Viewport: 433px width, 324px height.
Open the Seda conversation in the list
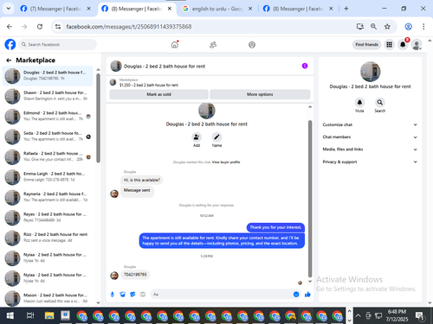pos(48,137)
